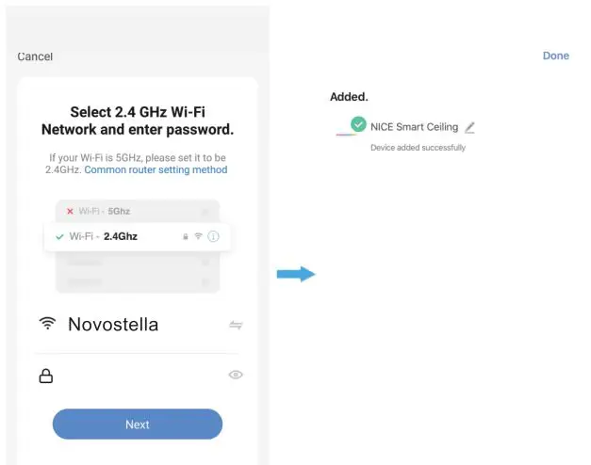Tap Done to finish adding the device
The height and width of the screenshot is (465, 591).
point(555,56)
